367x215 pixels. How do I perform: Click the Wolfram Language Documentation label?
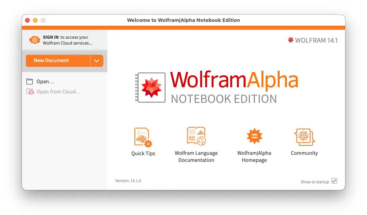pos(196,157)
